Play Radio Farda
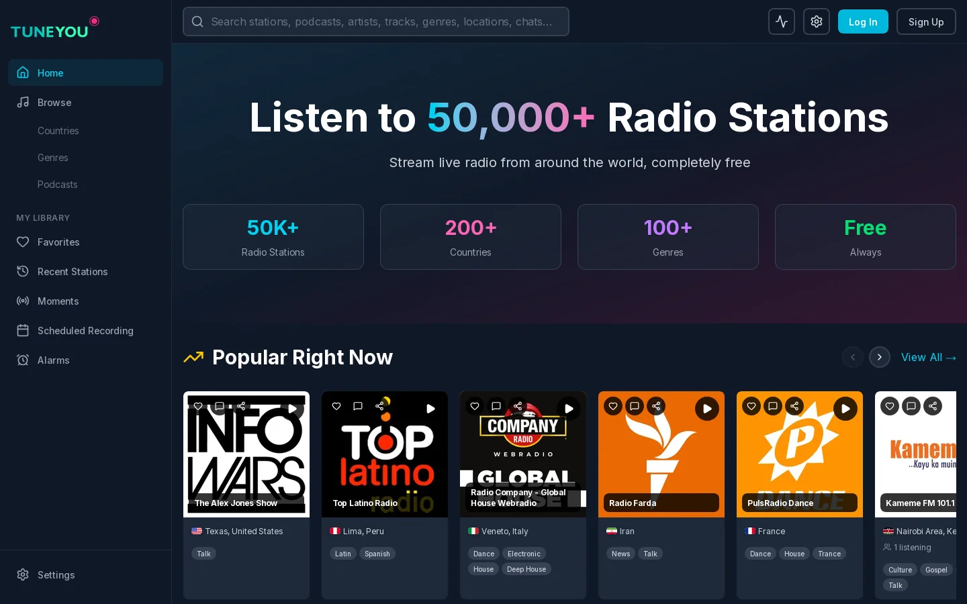This screenshot has width=967, height=604. 707,409
